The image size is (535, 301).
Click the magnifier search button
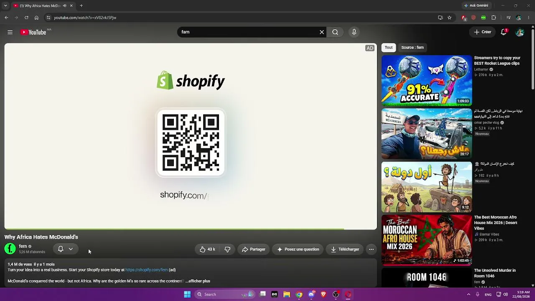(x=335, y=32)
